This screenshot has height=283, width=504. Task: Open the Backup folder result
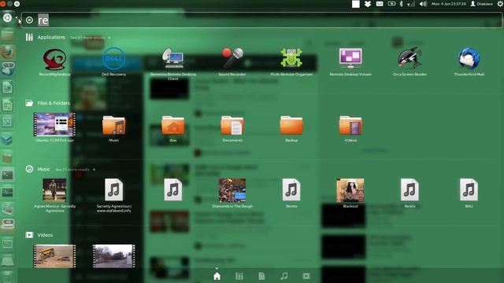pos(291,128)
